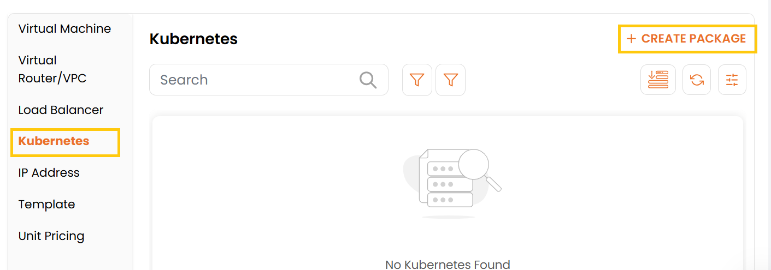
Task: Click the "No Kubernetes Found" message
Action: pos(448,265)
